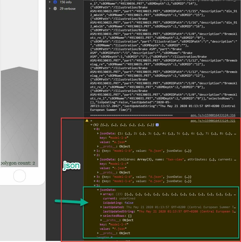This screenshot has height=242, width=241.
Task: Select the value "c.json" text
Action: point(119,168)
